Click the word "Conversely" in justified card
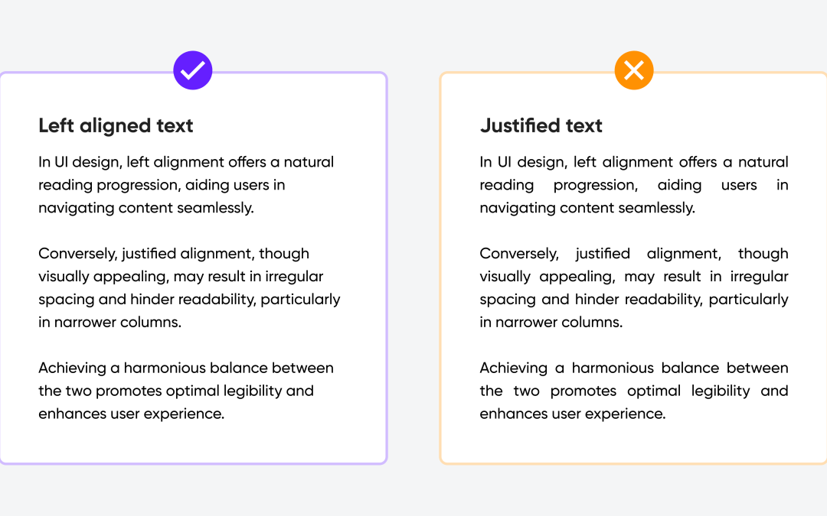This screenshot has width=827, height=516. (x=520, y=253)
